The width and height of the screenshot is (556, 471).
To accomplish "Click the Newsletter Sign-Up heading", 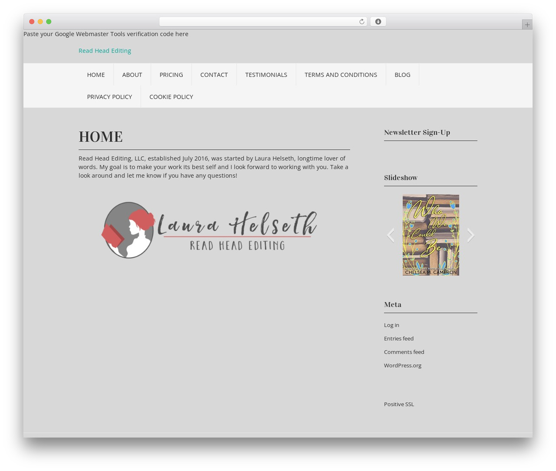I will tap(417, 133).
